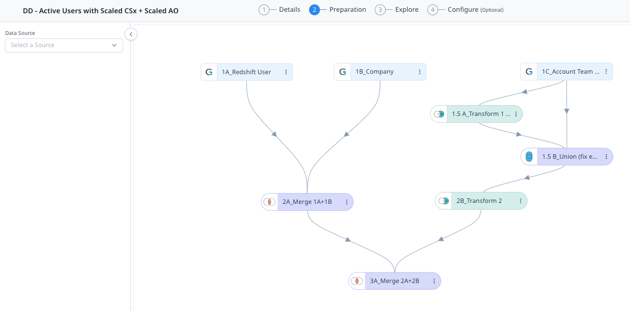Go to step 3 Explore
630x311 pixels.
[x=396, y=10]
